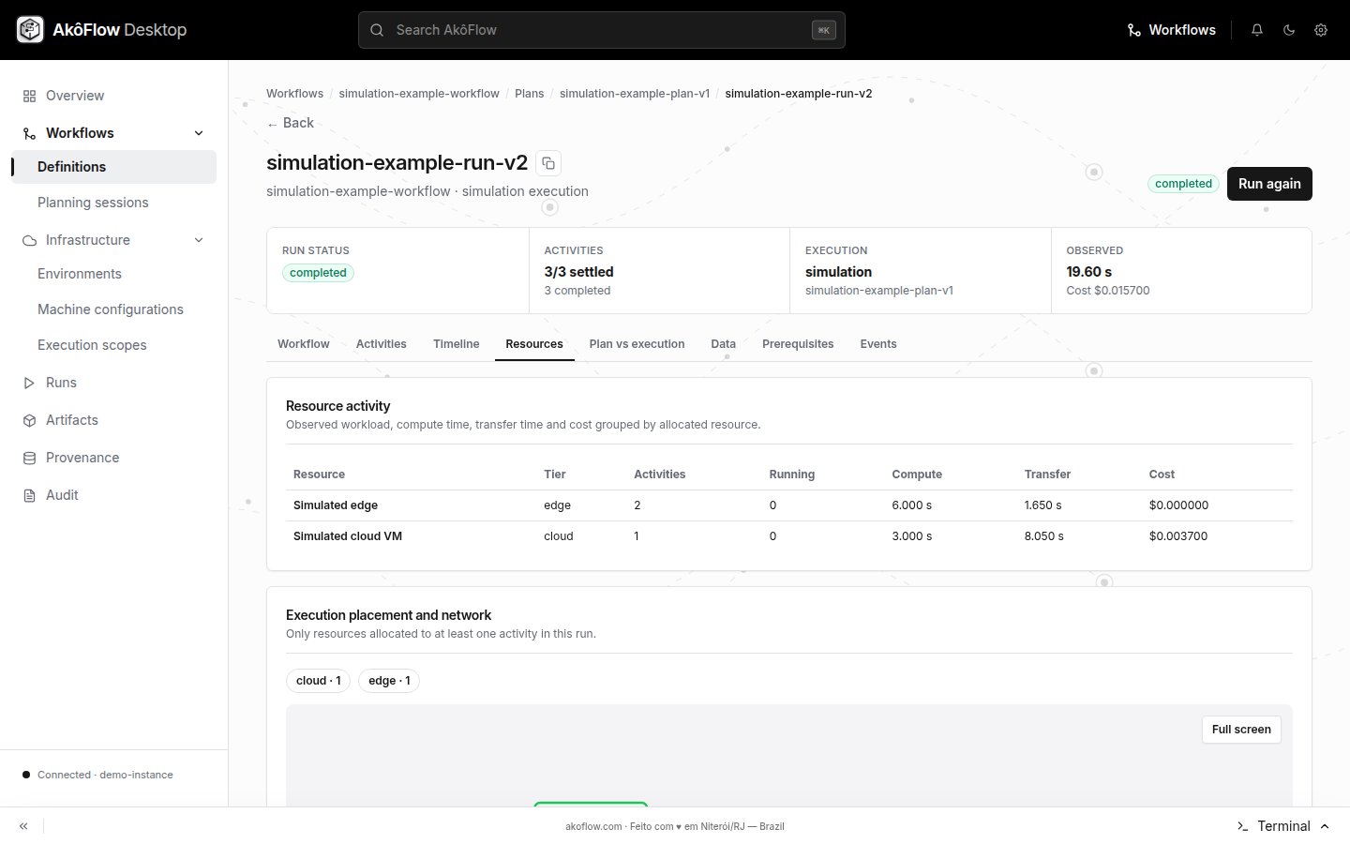
Task: Collapse the sidebar with the double-chevron
Action: point(23,826)
